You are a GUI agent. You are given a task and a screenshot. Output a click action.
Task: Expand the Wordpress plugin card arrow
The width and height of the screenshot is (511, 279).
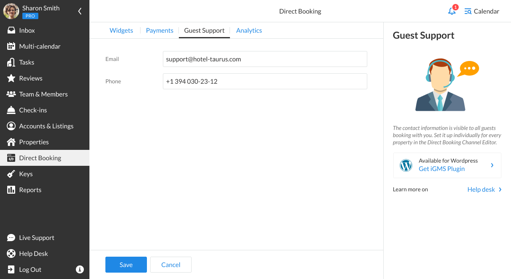(492, 165)
